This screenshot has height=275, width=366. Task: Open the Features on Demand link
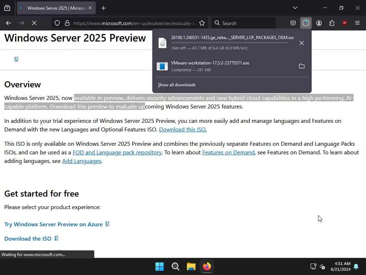[x=228, y=153]
